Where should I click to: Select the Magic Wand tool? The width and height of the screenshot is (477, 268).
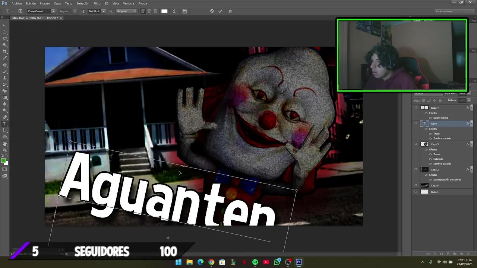click(x=5, y=45)
